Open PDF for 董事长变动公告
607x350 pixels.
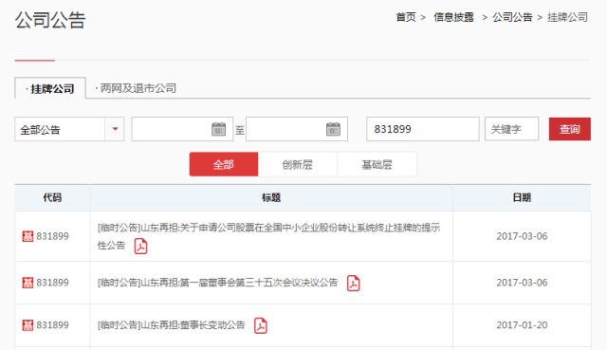[261, 325]
